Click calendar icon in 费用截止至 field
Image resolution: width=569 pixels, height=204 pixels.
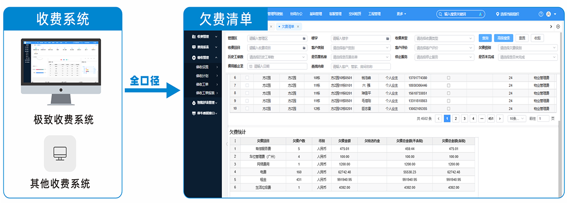[251, 66]
